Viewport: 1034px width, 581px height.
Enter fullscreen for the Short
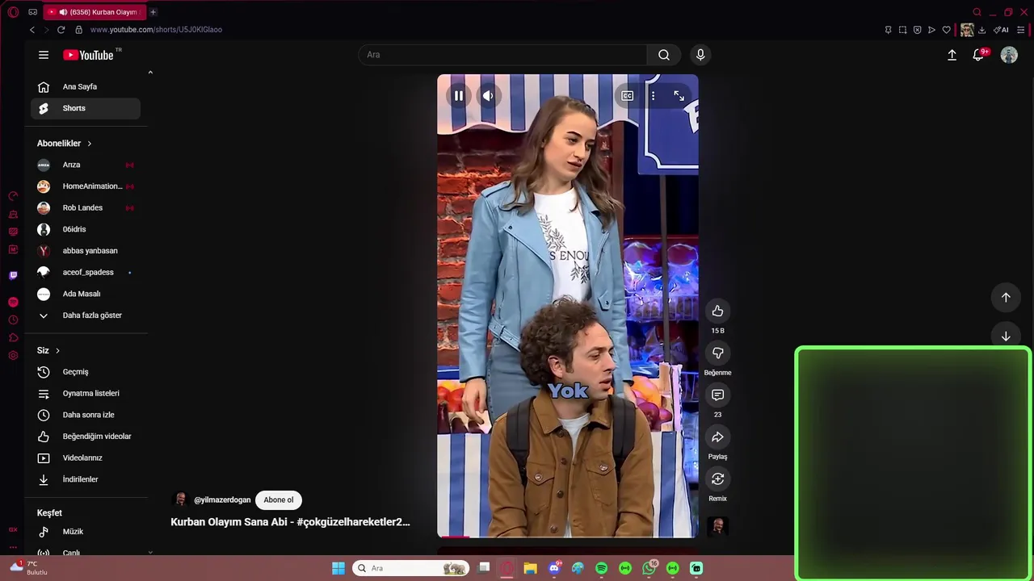tap(679, 96)
